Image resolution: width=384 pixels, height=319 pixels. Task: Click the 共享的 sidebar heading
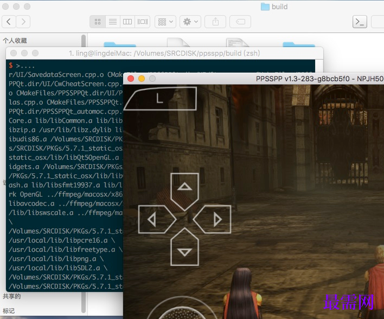point(12,296)
